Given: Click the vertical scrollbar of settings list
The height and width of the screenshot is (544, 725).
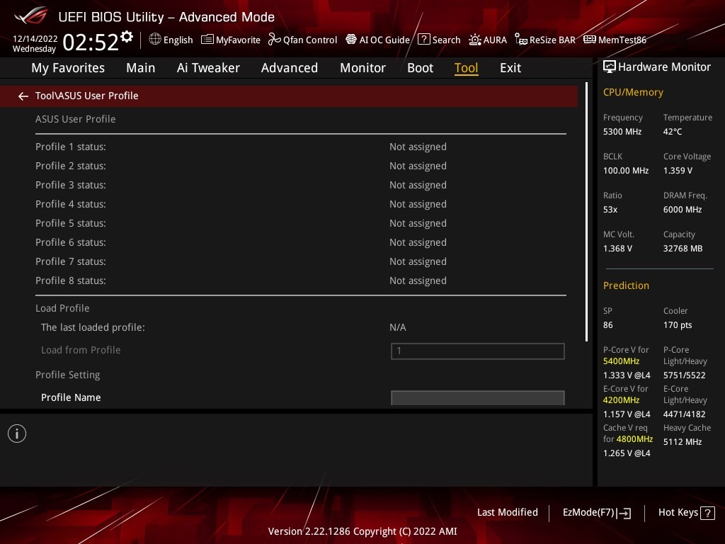Looking at the screenshot, I should [x=586, y=212].
